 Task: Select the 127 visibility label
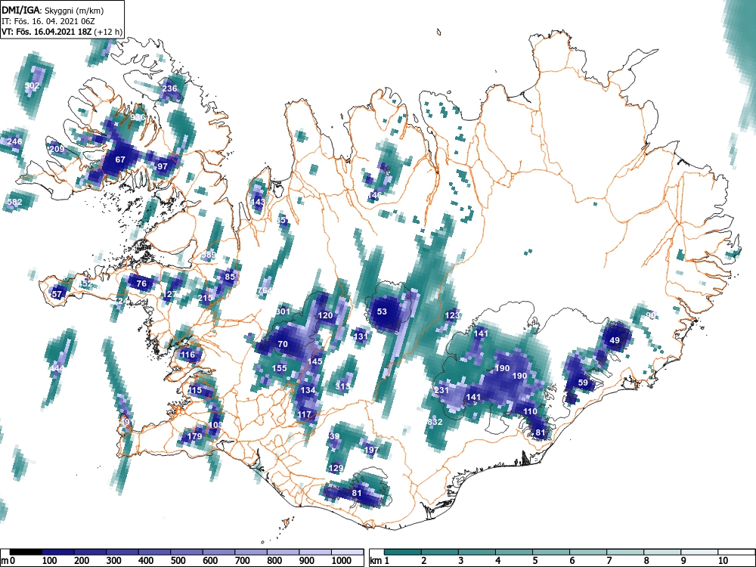point(169,294)
